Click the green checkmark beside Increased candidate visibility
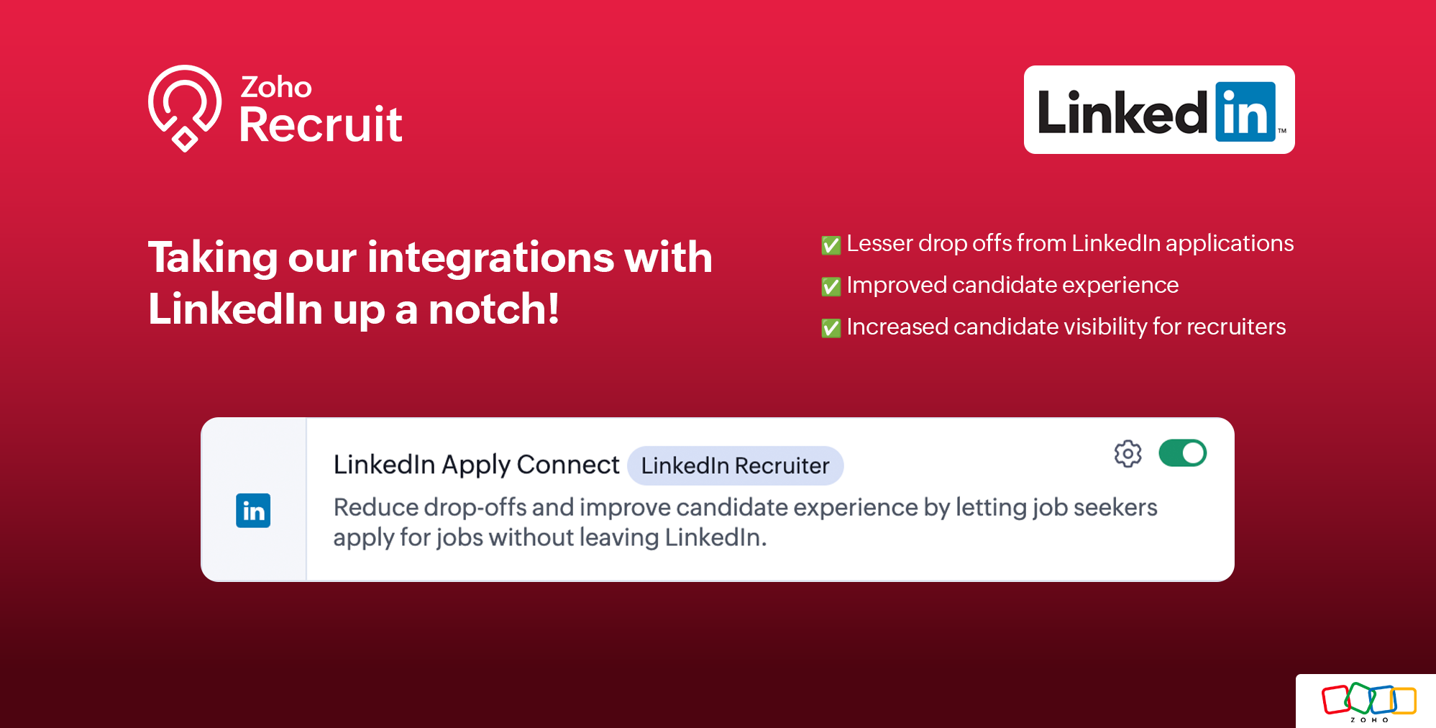This screenshot has width=1436, height=728. [831, 329]
